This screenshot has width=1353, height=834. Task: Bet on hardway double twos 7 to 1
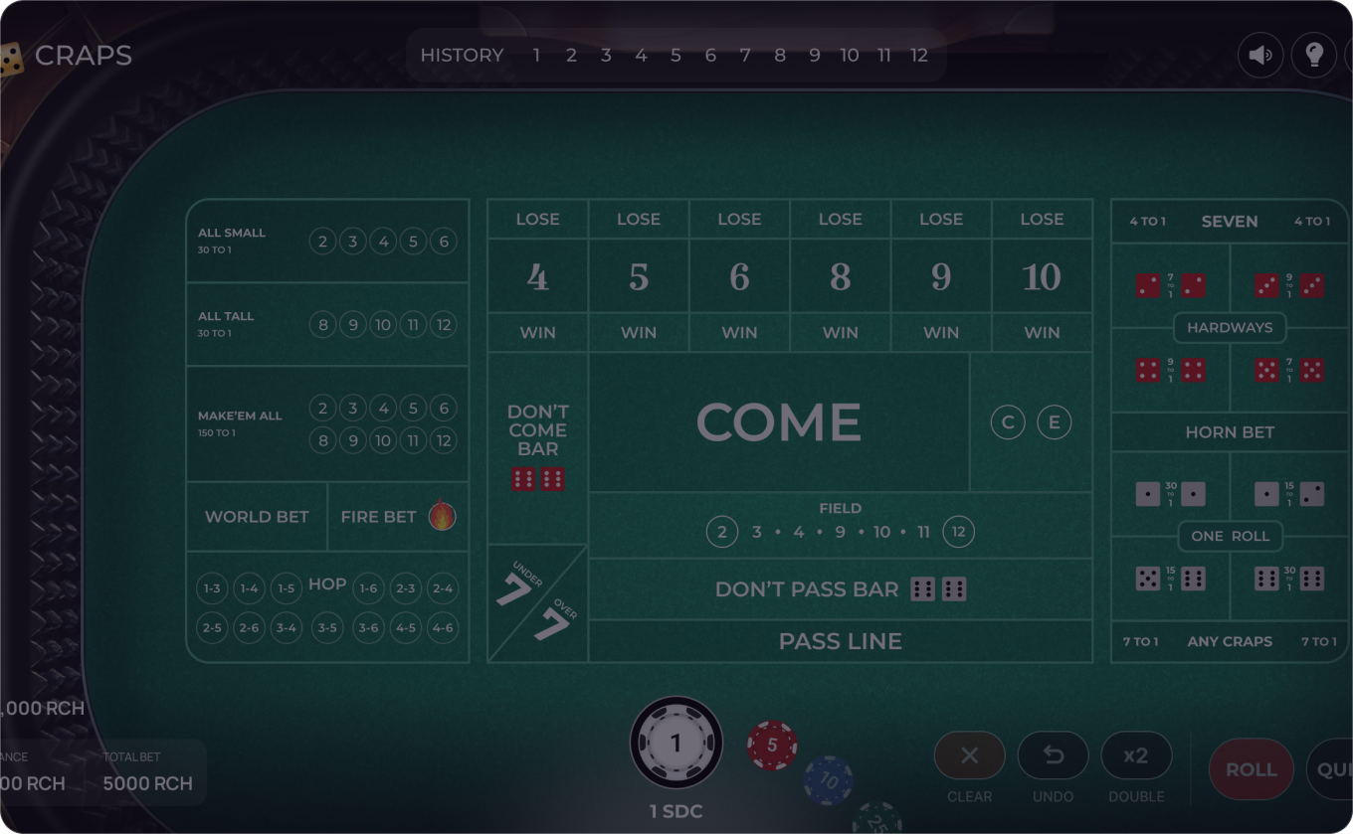tap(1170, 286)
